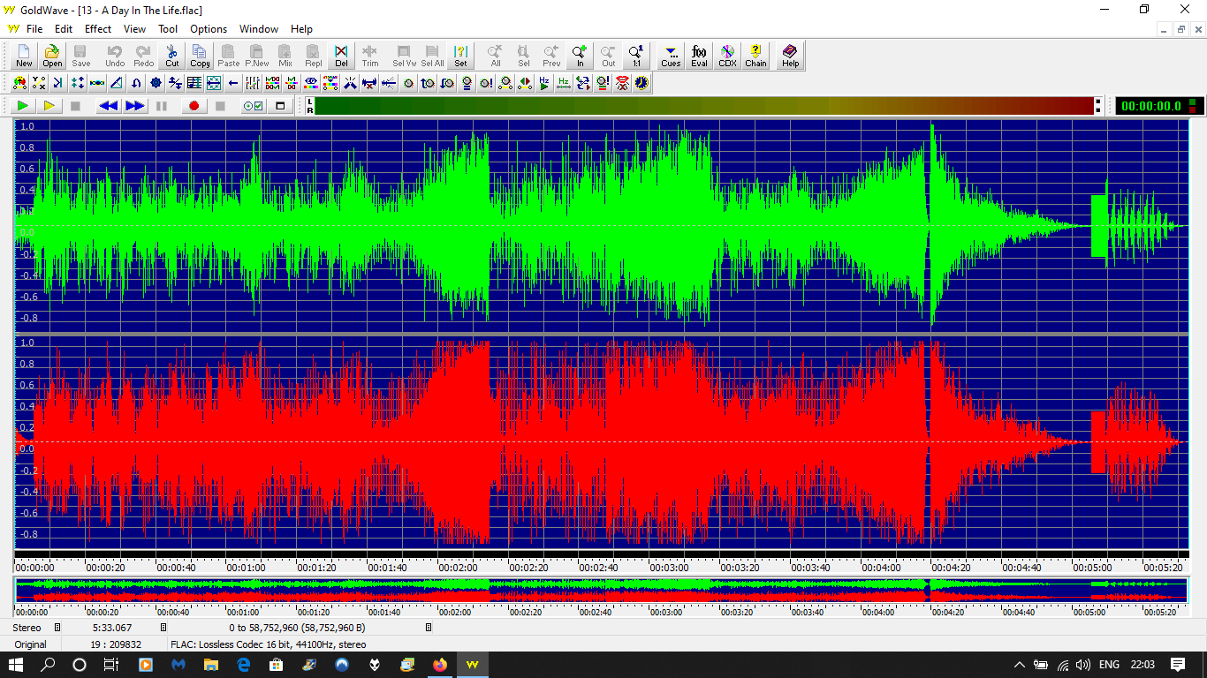Delete the selection with the Del button
This screenshot has height=678, width=1207.
[342, 56]
